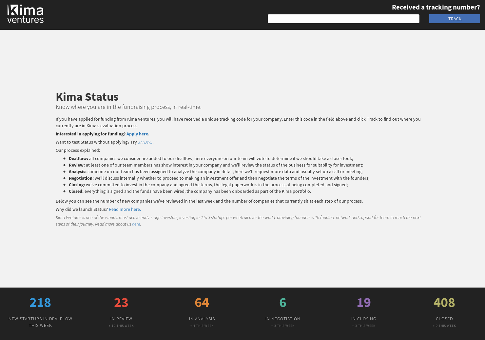The width and height of the screenshot is (485, 340).
Task: Click the 64 In Analysis number
Action: pyautogui.click(x=202, y=302)
